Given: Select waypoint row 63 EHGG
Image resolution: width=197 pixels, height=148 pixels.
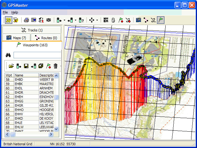Looking at the screenshot, I should coord(30,101).
